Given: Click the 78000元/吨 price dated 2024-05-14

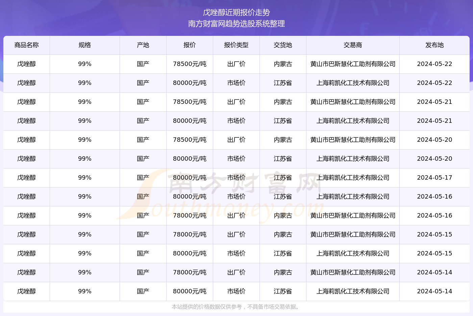Looking at the screenshot, I should point(190,272).
